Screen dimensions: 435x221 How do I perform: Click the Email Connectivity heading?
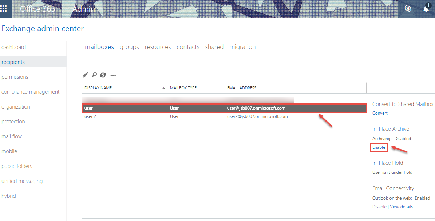pyautogui.click(x=393, y=188)
